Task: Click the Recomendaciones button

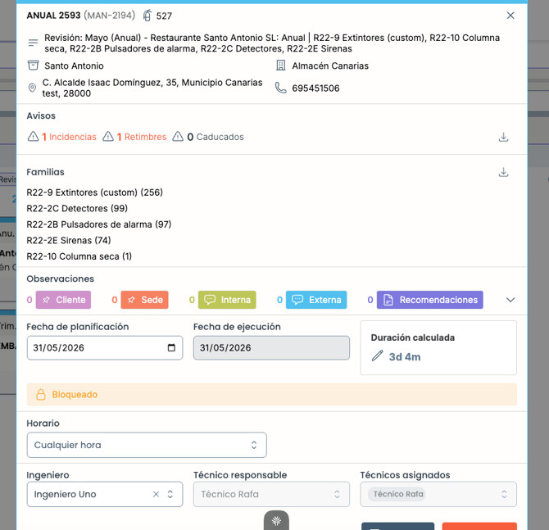Action: pyautogui.click(x=430, y=300)
